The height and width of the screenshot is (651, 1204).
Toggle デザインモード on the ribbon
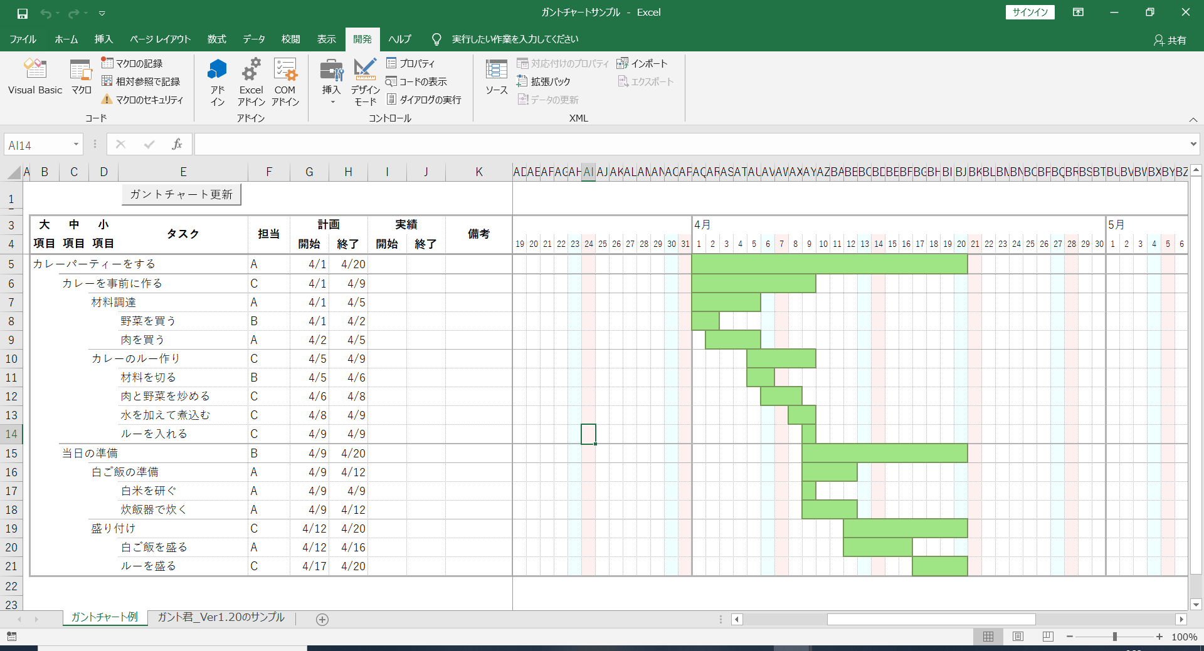pos(365,81)
